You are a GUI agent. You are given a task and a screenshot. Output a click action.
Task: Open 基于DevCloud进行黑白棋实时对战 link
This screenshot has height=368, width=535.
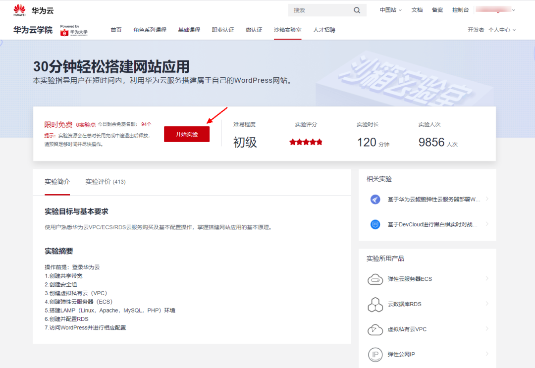click(x=432, y=224)
